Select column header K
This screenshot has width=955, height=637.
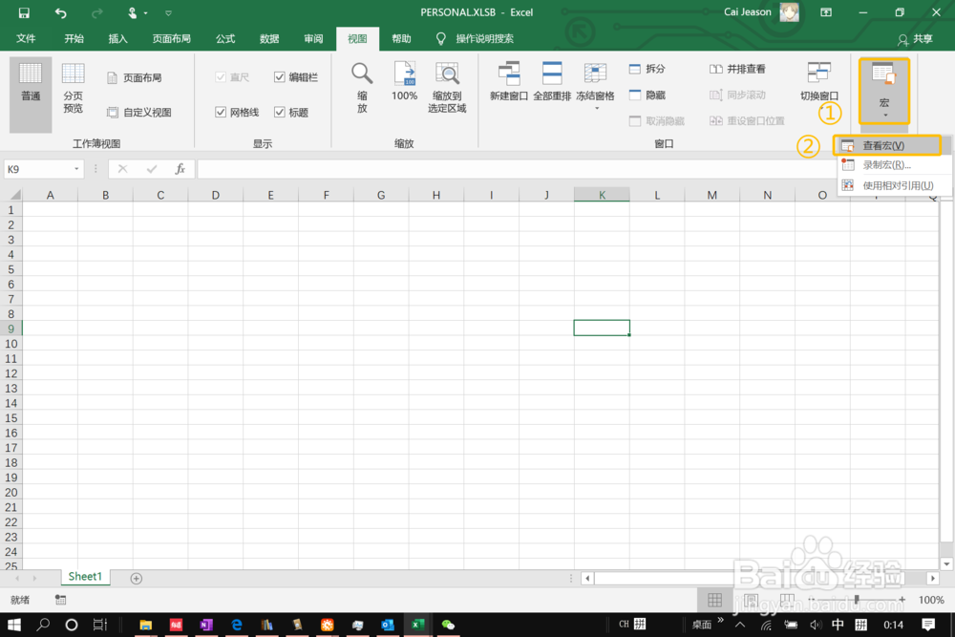[x=602, y=195]
